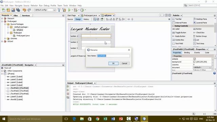Expand Other Components in Navigator

[x=2, y=71]
